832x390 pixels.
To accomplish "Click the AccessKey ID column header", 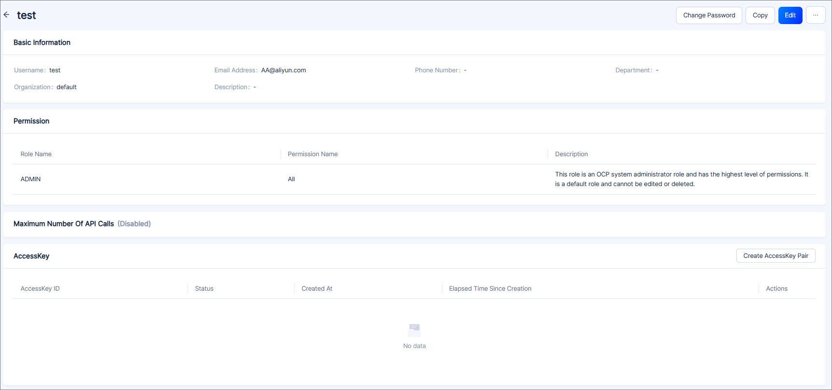I will pos(40,289).
